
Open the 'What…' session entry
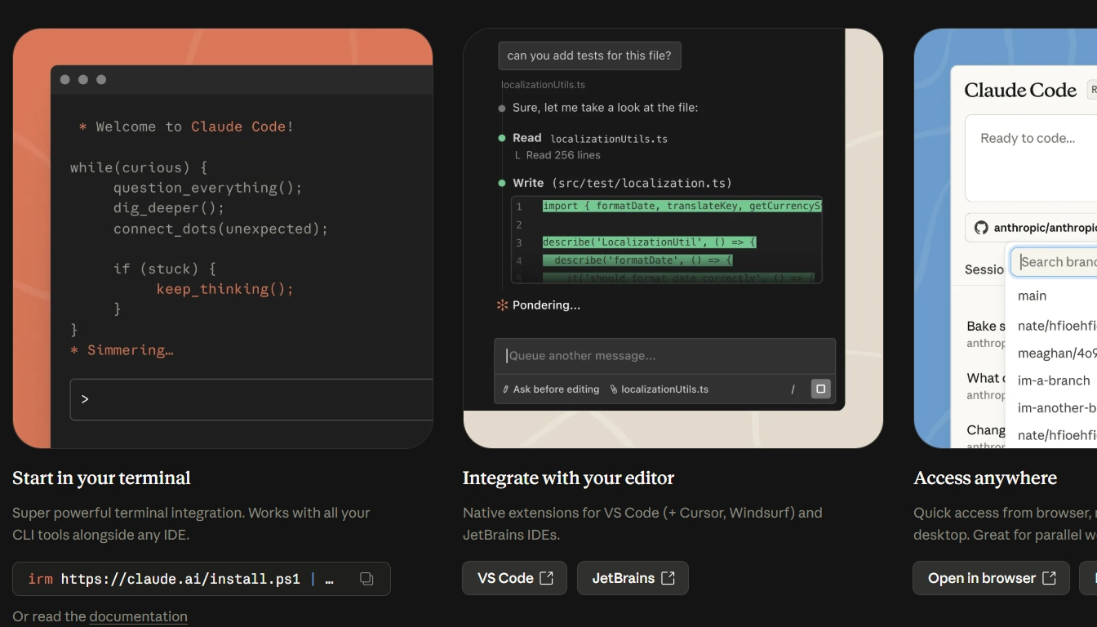(x=985, y=386)
